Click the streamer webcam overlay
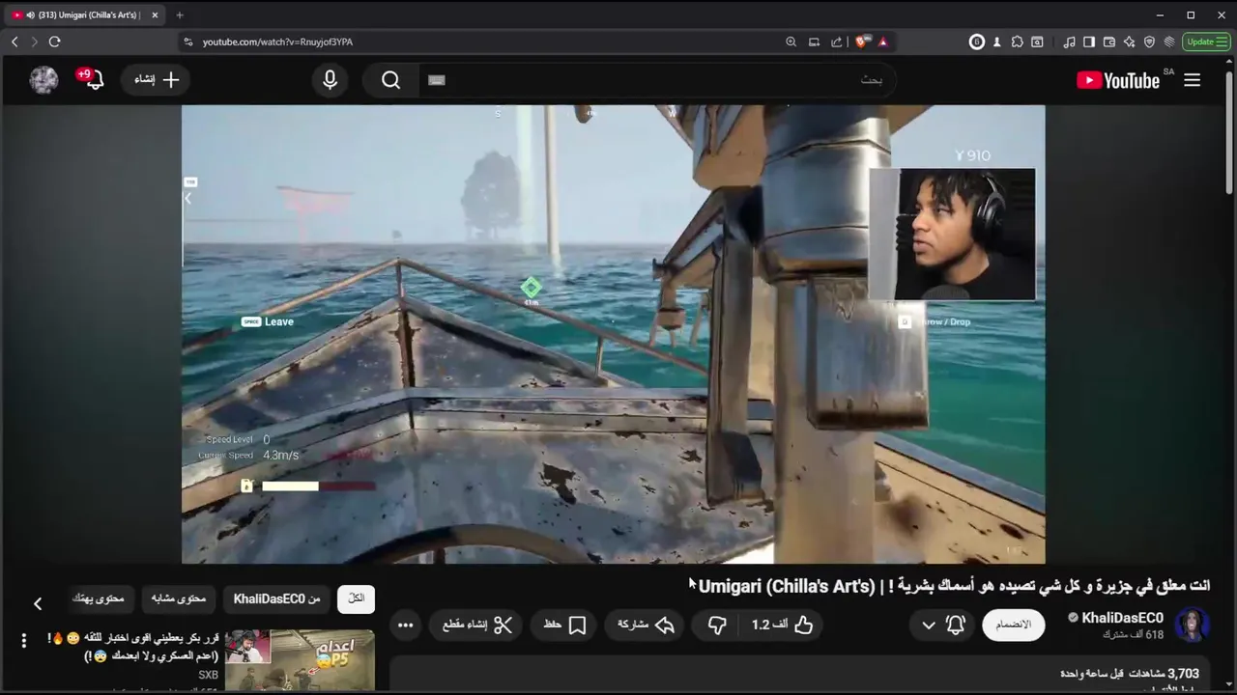The image size is (1237, 695). [x=952, y=235]
